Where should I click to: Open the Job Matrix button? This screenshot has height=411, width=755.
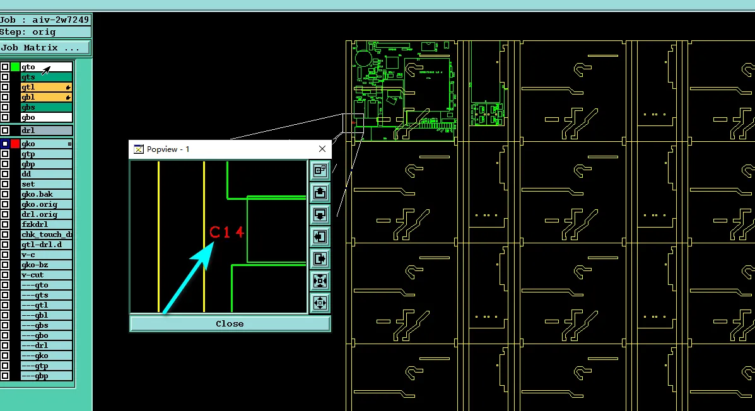tap(45, 48)
